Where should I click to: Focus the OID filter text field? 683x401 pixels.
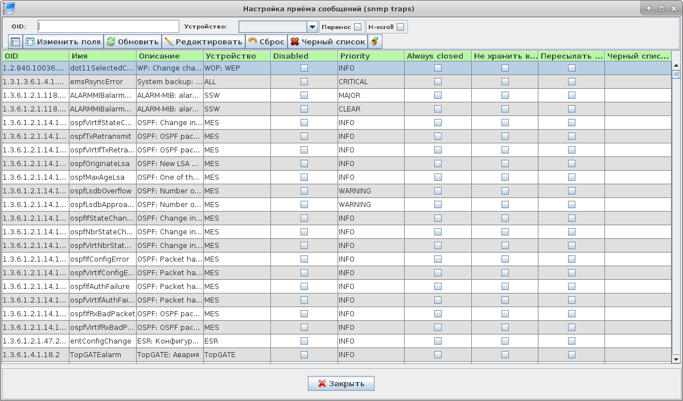pyautogui.click(x=108, y=27)
